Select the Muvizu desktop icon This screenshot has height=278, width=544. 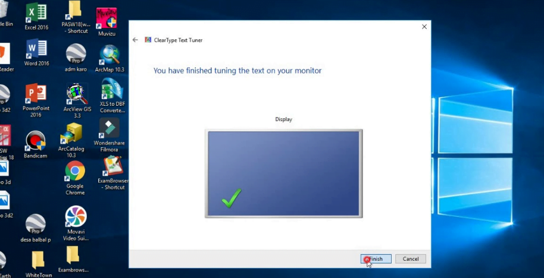[107, 21]
